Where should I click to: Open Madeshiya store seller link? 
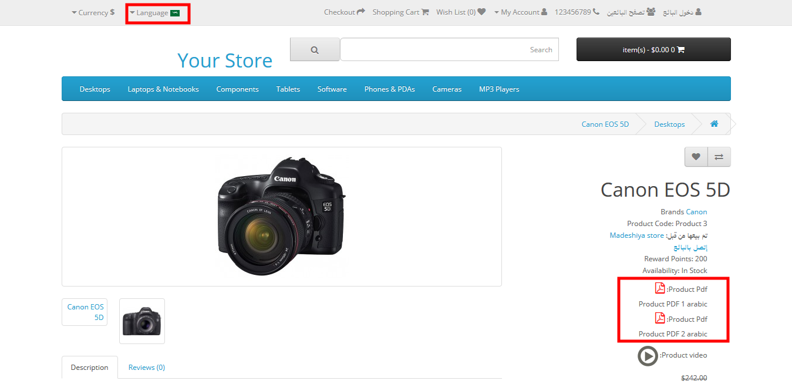pos(637,235)
